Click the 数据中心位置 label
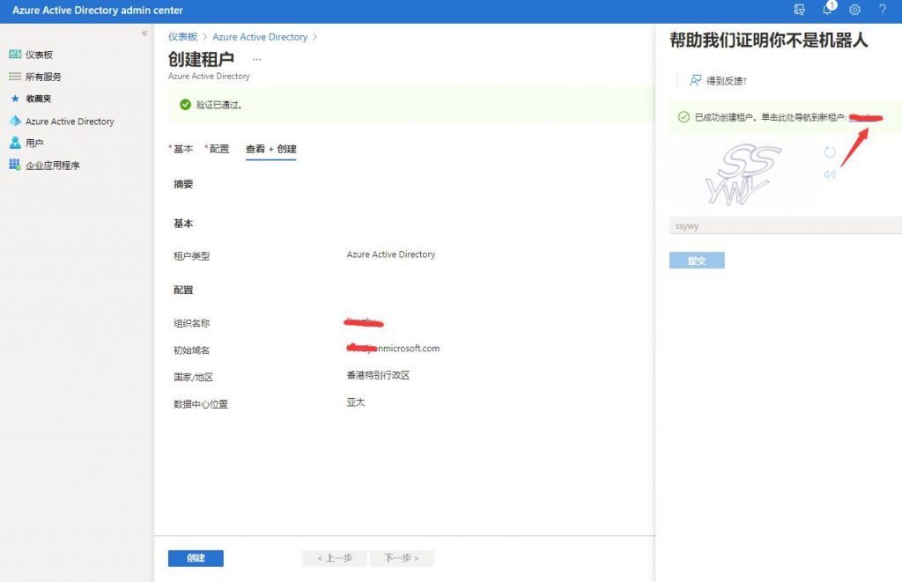 coord(201,404)
